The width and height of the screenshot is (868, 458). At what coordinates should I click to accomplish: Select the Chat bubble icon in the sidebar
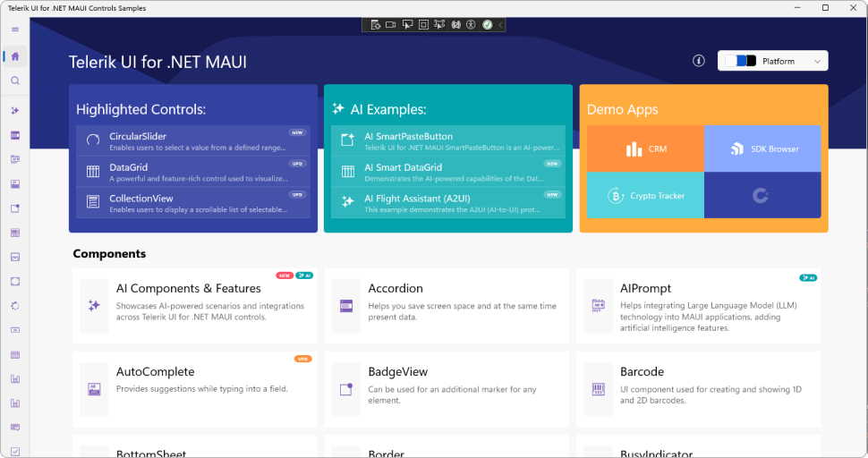[15, 427]
